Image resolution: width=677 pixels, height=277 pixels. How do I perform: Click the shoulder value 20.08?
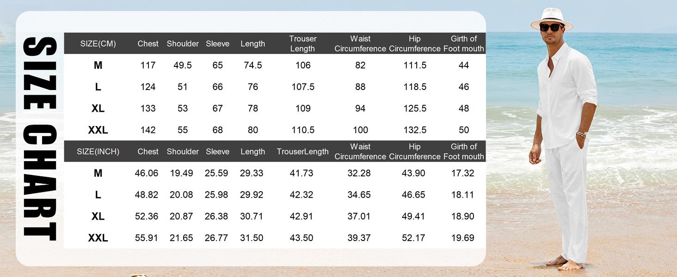click(181, 195)
